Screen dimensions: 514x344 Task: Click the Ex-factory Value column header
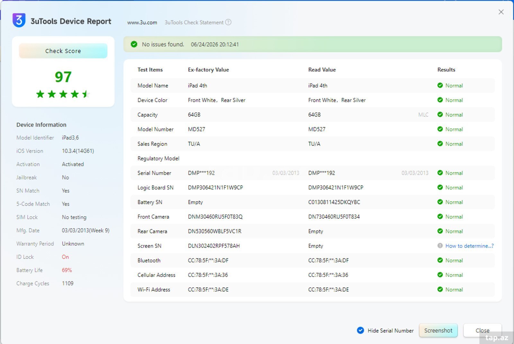point(208,70)
